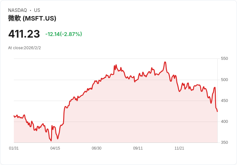Click the 450 price axis label
Screen dimensions: 237x165
pos(224,101)
